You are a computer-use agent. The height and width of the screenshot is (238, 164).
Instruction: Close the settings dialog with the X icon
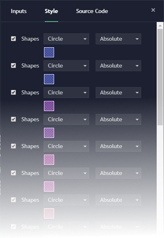click(153, 10)
